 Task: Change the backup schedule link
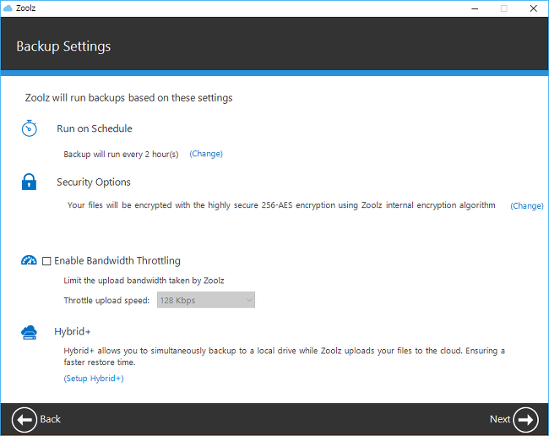[206, 154]
